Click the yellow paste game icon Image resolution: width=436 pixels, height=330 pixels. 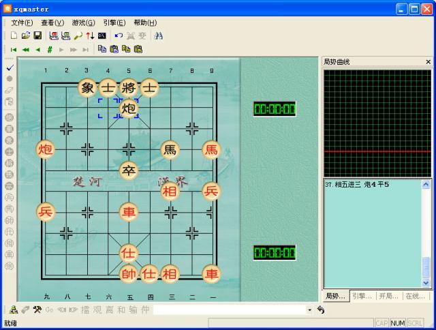click(138, 49)
